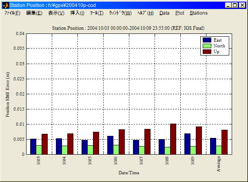
Task: Open the 表示(V) menu
Action: tap(56, 13)
